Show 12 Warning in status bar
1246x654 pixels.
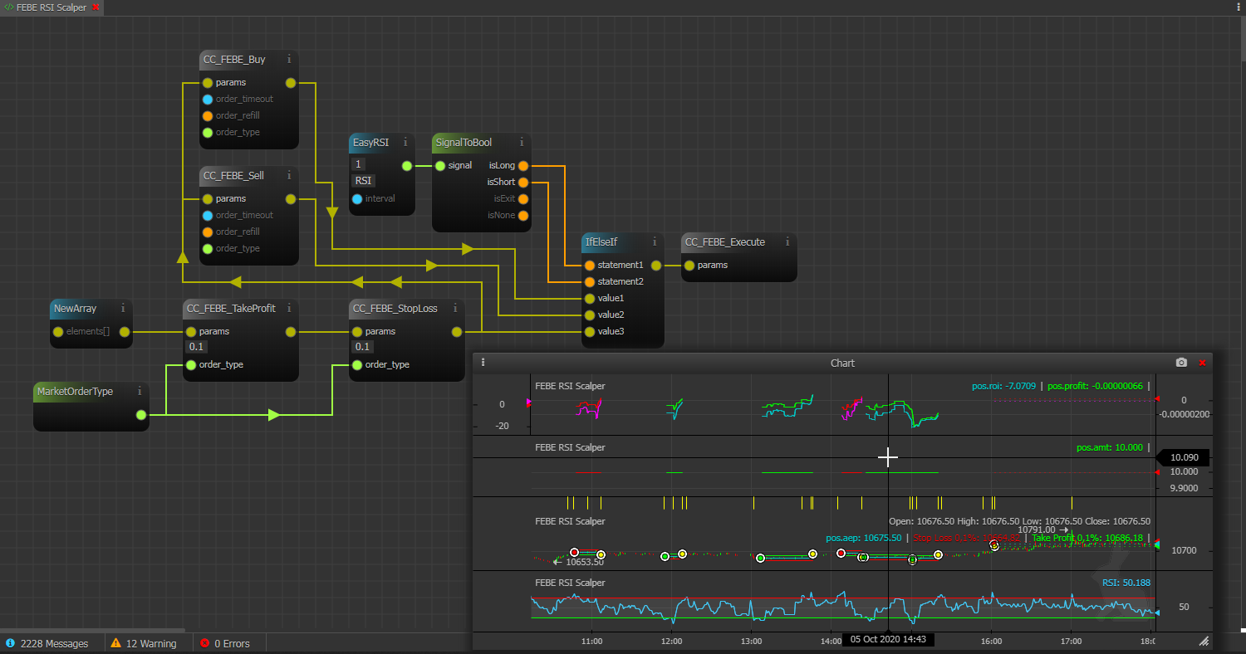pos(144,643)
